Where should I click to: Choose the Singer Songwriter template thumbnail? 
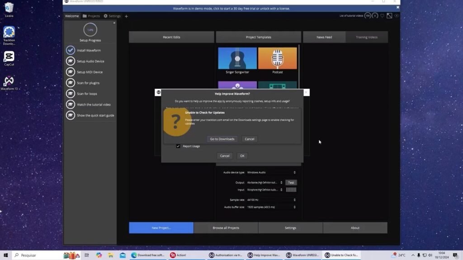237,58
